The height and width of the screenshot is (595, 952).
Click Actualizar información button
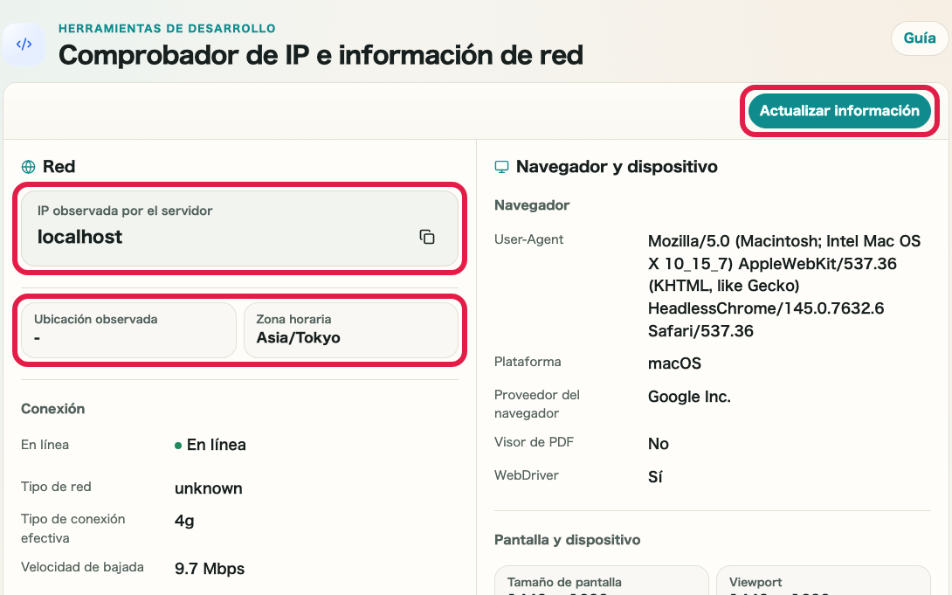[839, 110]
